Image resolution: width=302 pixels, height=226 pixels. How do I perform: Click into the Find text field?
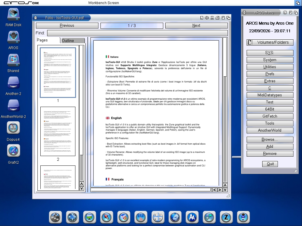[137, 33]
